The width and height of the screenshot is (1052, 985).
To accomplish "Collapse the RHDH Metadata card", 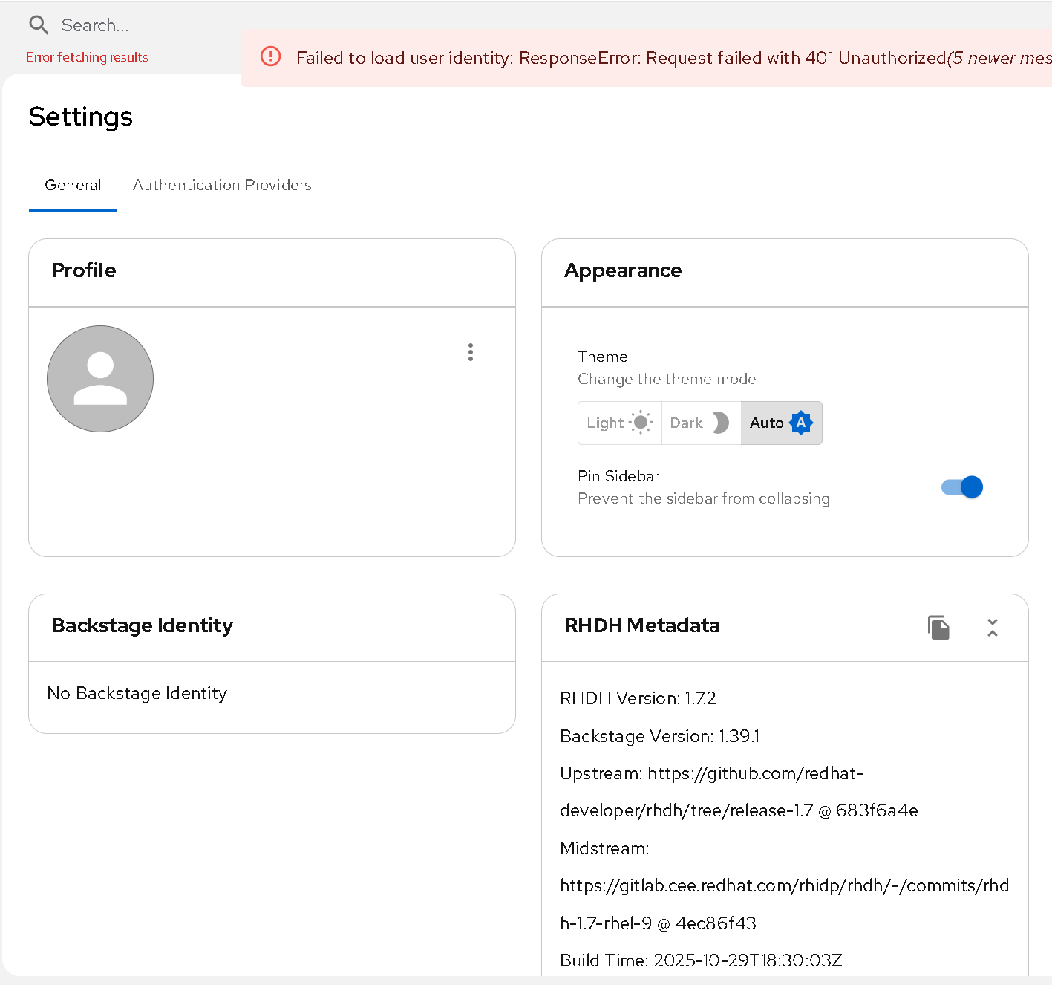I will (x=993, y=628).
